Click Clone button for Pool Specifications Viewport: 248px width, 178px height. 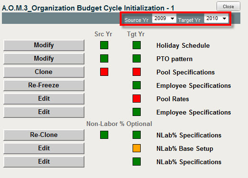(44, 72)
